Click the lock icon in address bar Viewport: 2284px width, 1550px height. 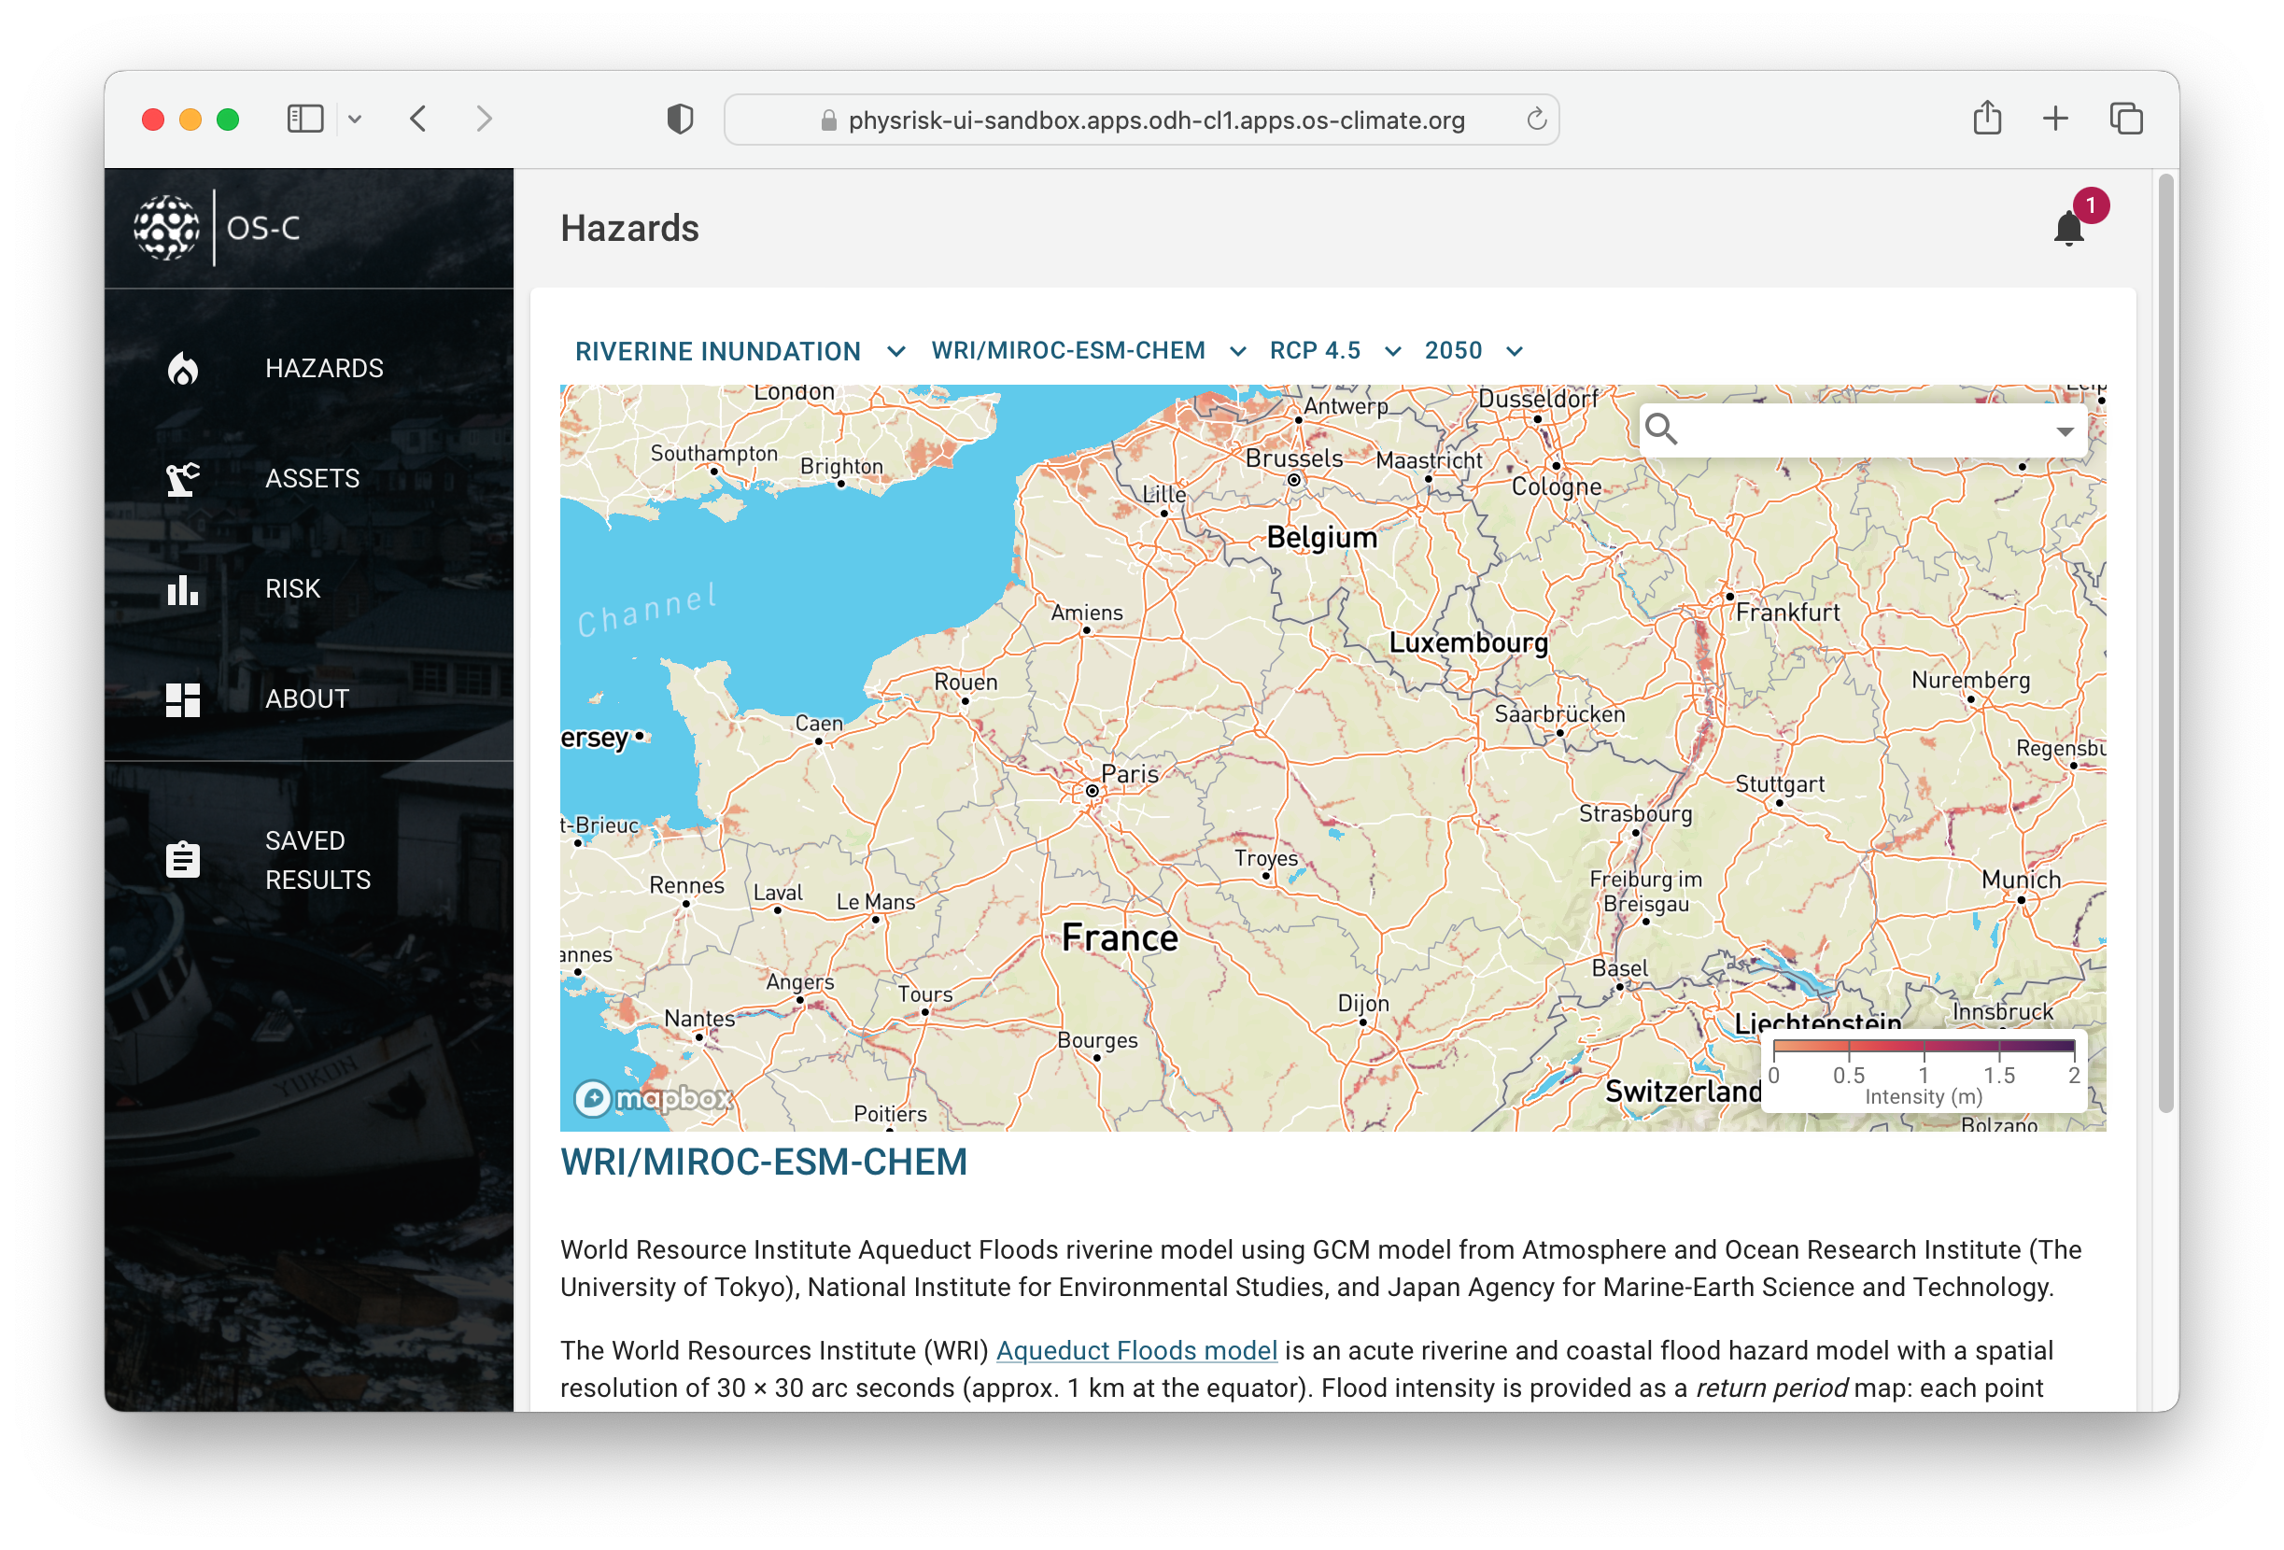click(828, 120)
